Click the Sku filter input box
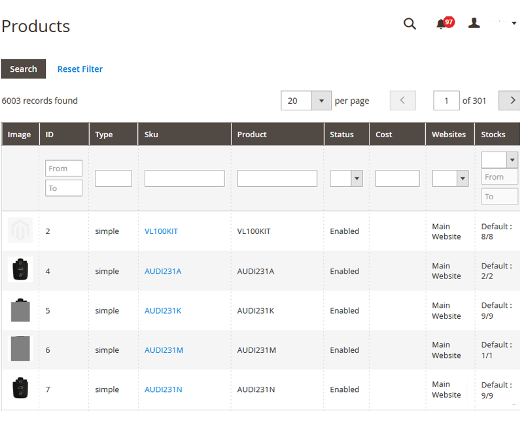The height and width of the screenshot is (424, 524). 185,178
